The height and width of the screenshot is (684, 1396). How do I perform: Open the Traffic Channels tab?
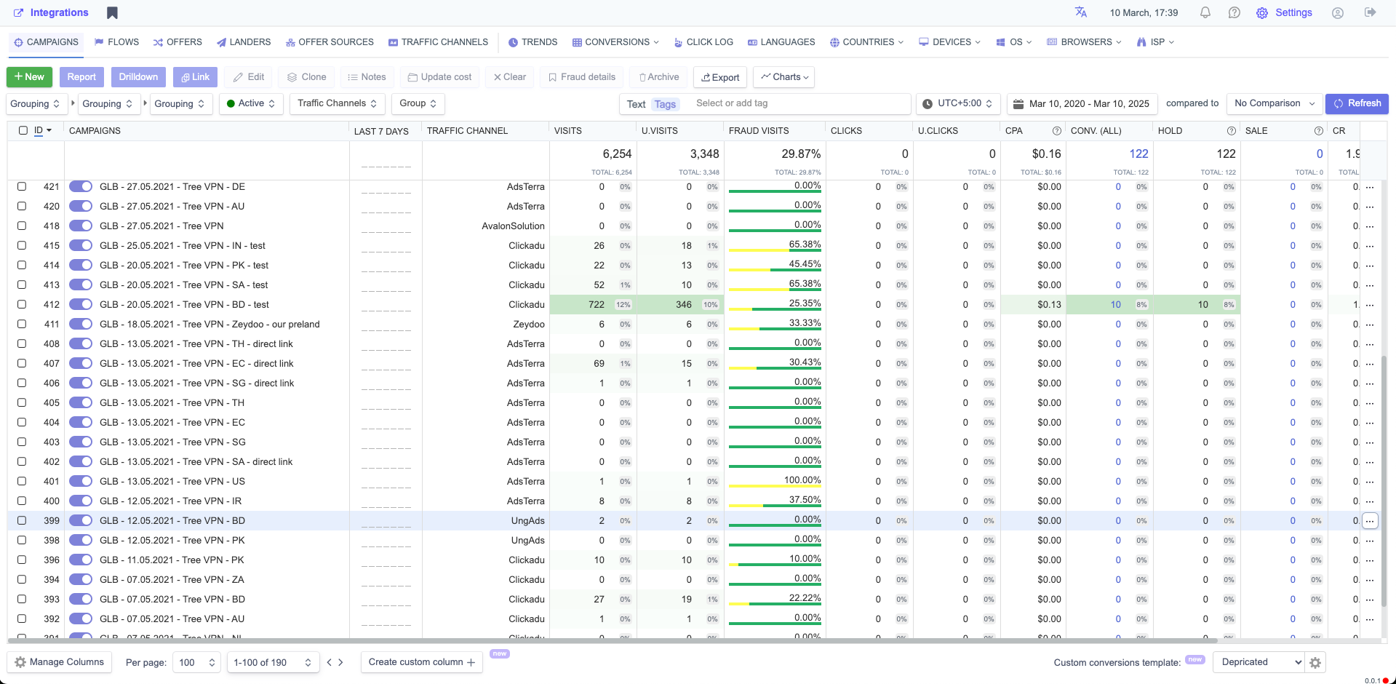438,42
